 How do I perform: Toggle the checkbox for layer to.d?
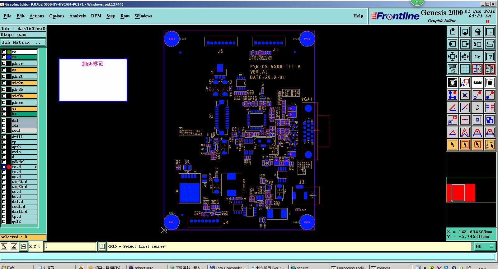pos(4,167)
